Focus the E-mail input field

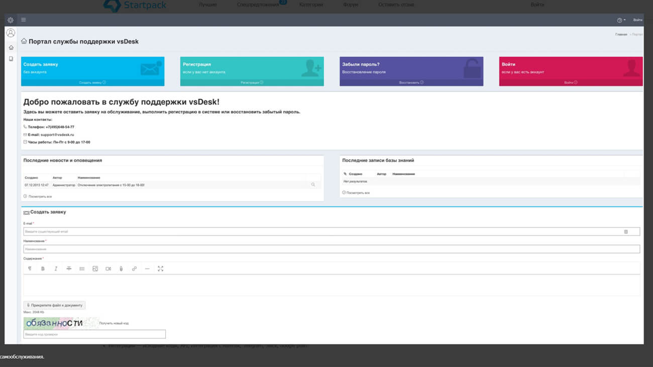click(321, 231)
